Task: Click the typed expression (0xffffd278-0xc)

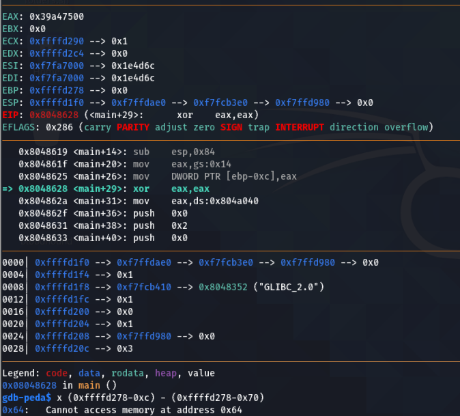Action: 111,398
